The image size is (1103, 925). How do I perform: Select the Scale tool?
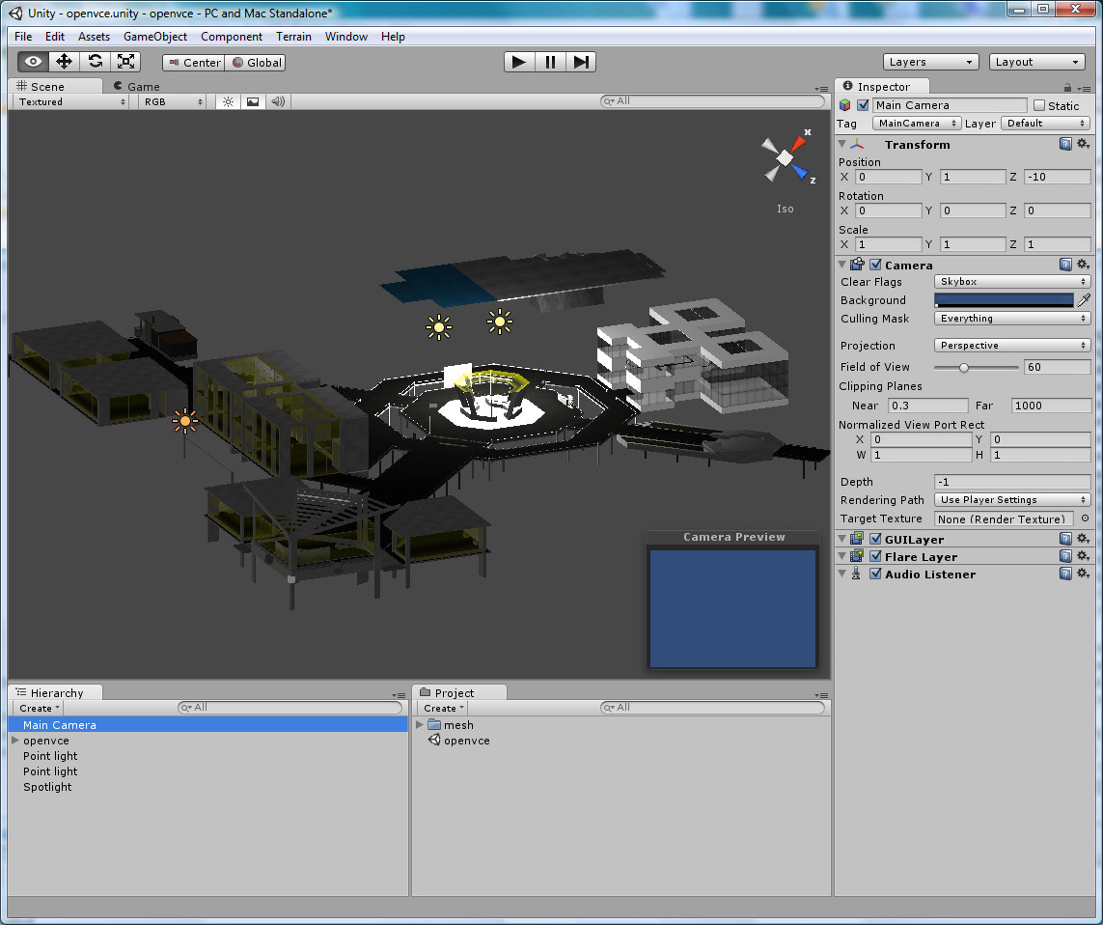click(125, 62)
